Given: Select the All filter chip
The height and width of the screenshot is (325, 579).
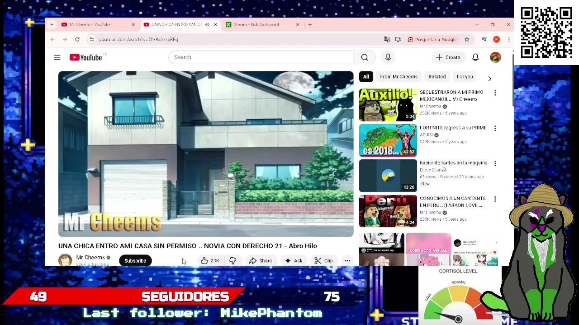Looking at the screenshot, I should pyautogui.click(x=366, y=77).
